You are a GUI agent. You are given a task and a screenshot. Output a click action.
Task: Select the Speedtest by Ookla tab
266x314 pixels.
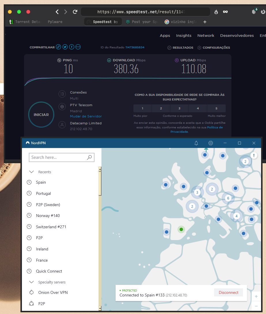tap(103, 22)
